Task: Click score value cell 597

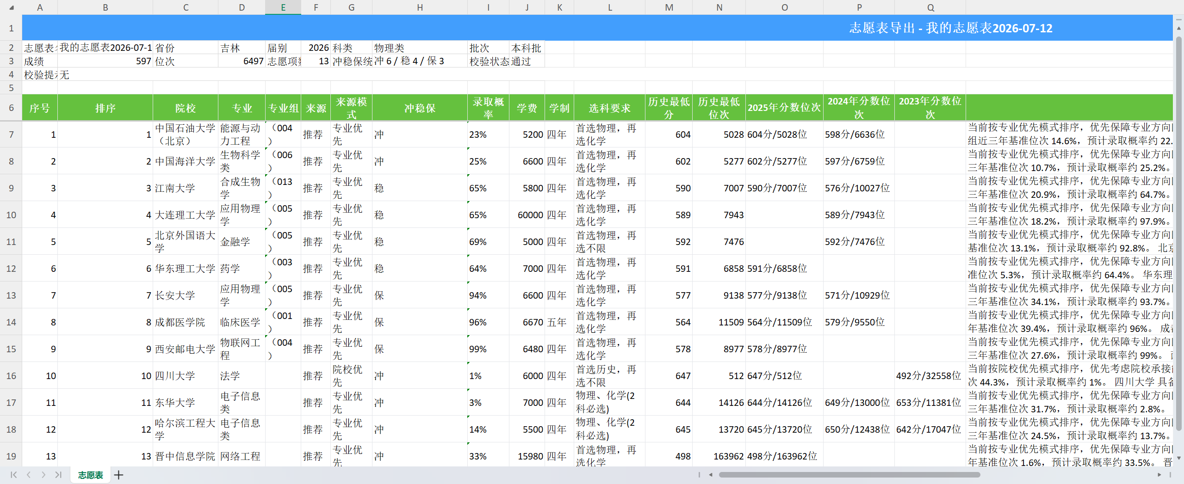Action: coord(105,61)
